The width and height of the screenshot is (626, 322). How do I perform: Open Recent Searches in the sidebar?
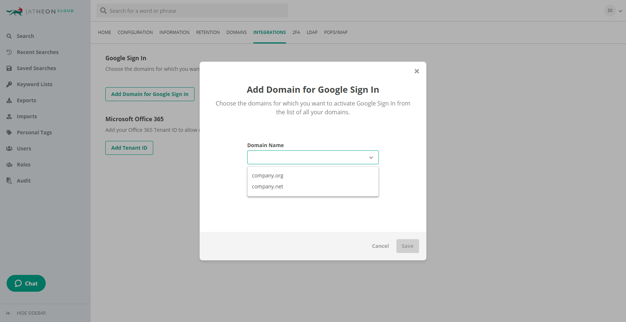[x=38, y=52]
